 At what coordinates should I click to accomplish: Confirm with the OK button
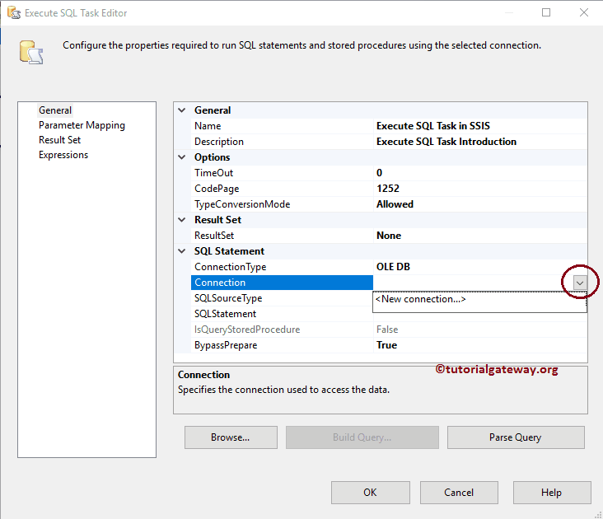tap(370, 493)
